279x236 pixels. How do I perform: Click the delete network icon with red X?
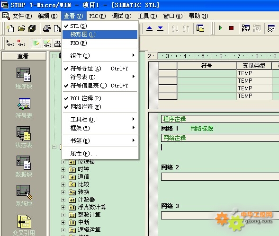21,43
